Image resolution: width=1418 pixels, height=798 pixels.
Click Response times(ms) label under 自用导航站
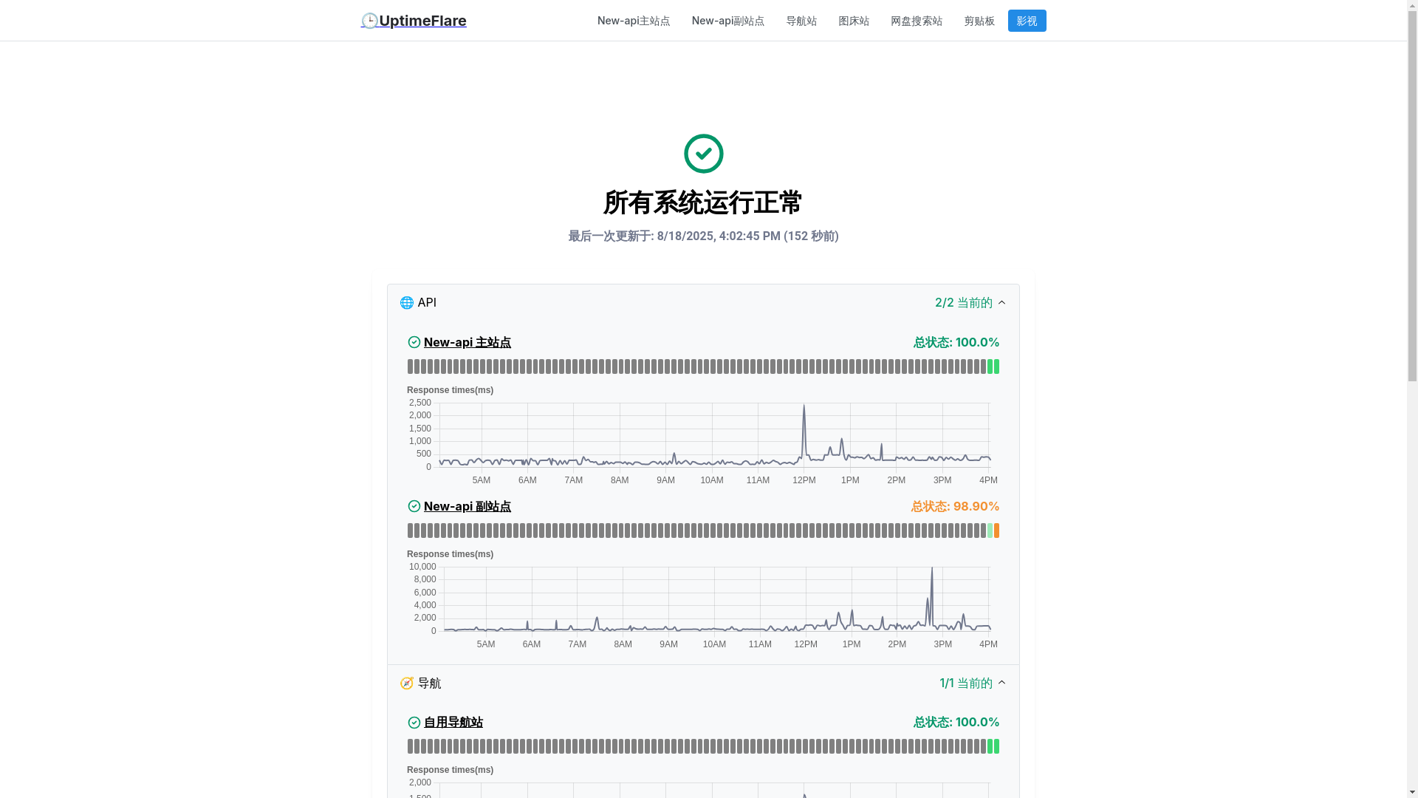click(450, 770)
